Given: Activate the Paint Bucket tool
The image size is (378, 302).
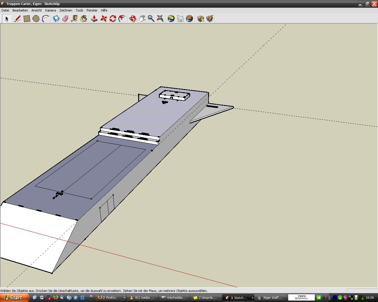Looking at the screenshot, I should (84, 19).
